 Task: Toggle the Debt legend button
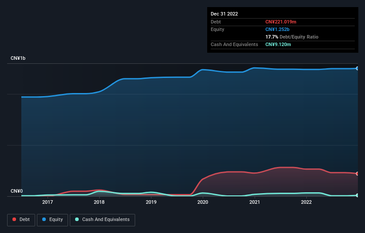point(21,220)
